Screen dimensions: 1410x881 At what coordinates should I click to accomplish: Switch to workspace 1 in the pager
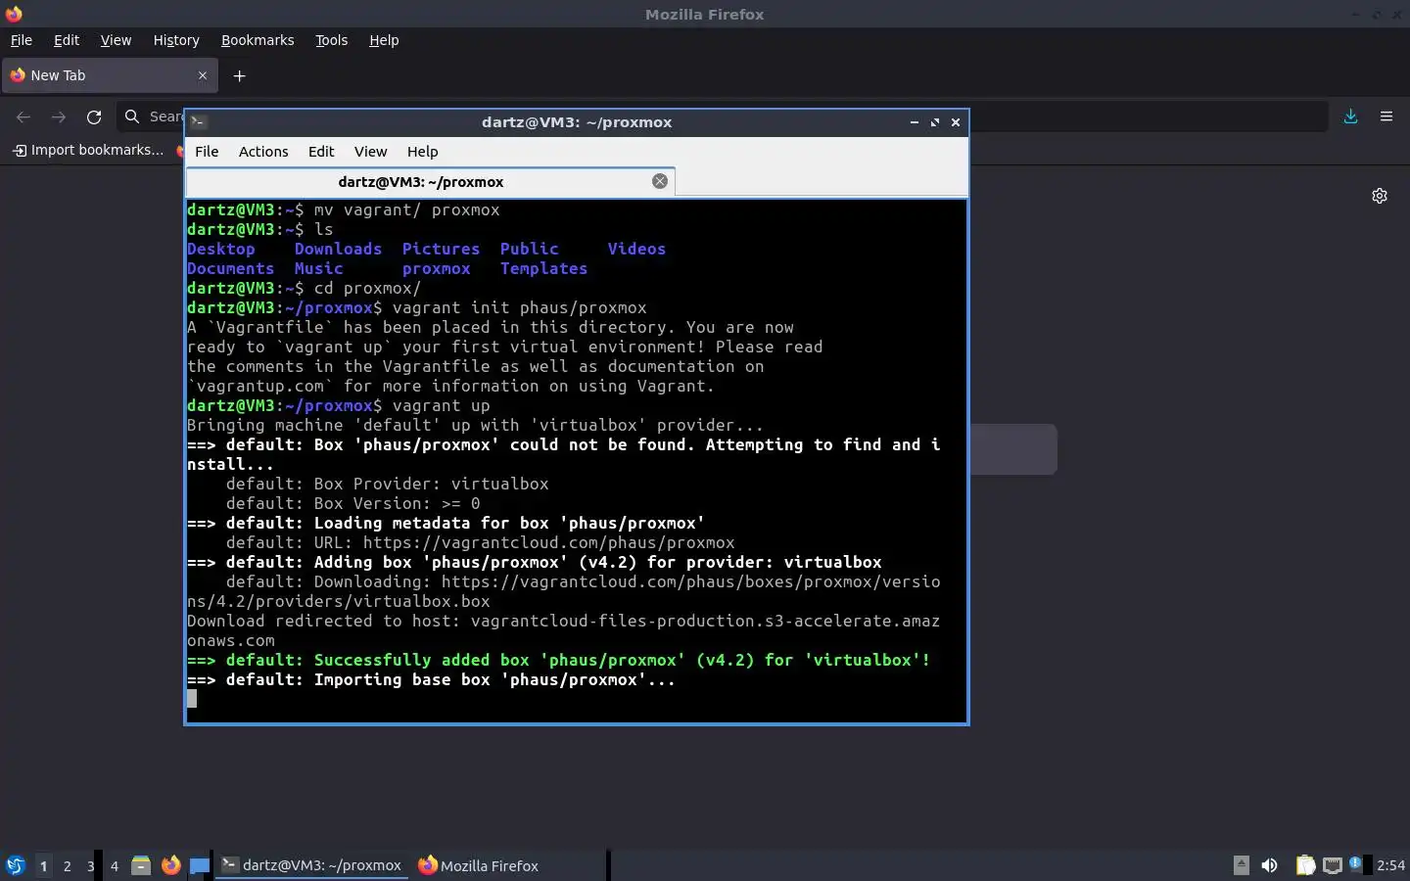point(43,865)
